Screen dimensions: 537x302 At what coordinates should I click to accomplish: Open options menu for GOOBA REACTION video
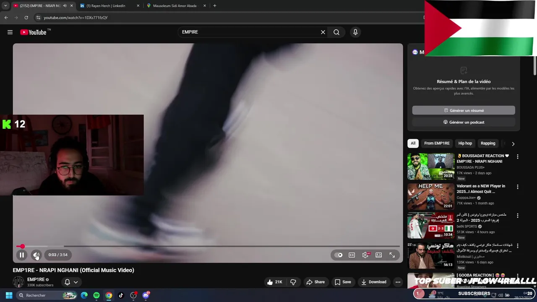[x=517, y=276]
